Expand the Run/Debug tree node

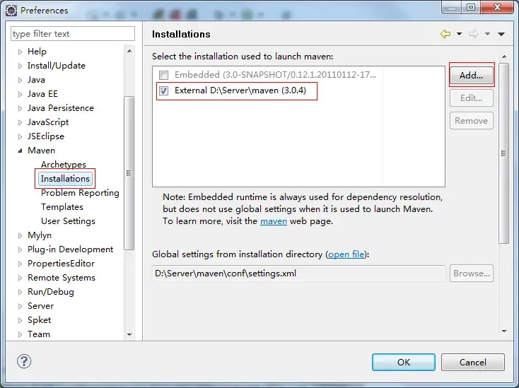21,292
